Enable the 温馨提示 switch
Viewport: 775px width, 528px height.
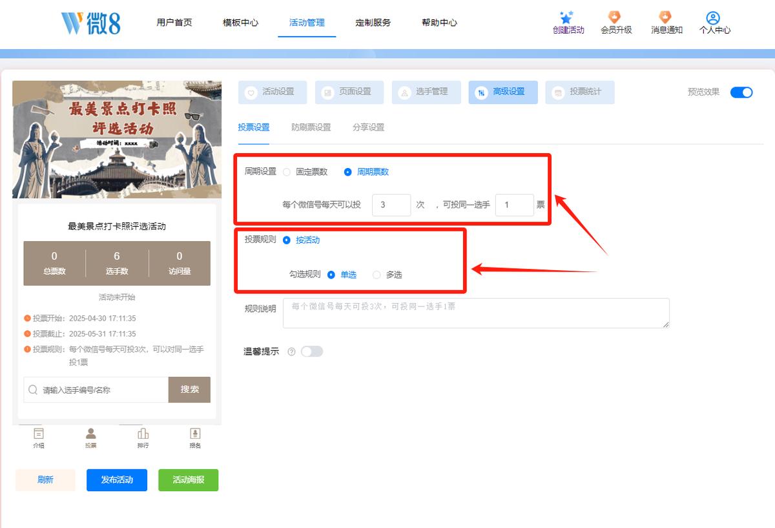pos(312,352)
